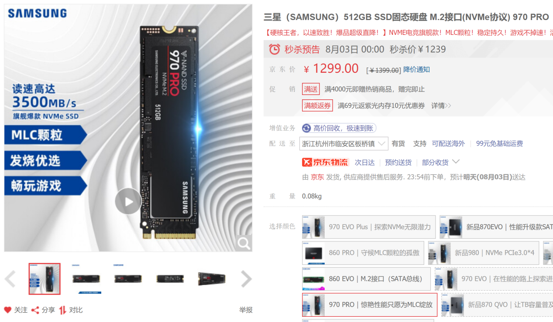
Task: Show previous thumbnails with left arrow
Action: coord(10,279)
